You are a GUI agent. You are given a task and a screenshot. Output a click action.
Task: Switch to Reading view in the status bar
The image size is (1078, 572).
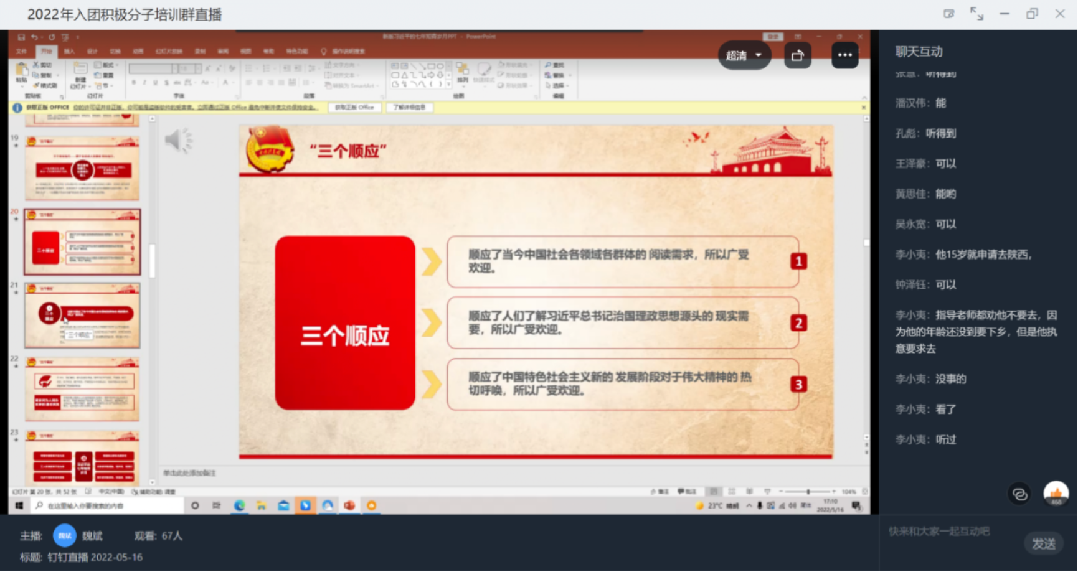pyautogui.click(x=749, y=492)
